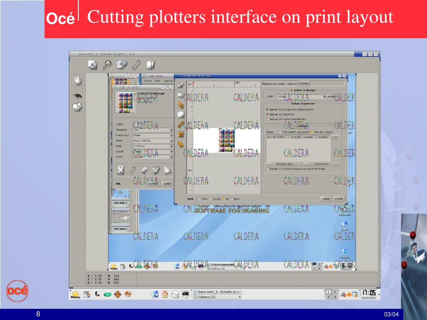Click the chain link icon in Configuration sidebar
Viewport: 427px width, 320px height.
click(181, 124)
